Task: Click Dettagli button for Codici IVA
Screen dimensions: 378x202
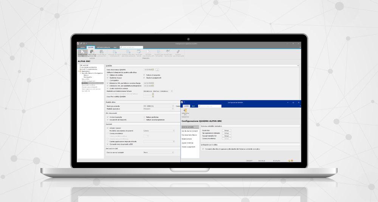Action: coord(226,130)
